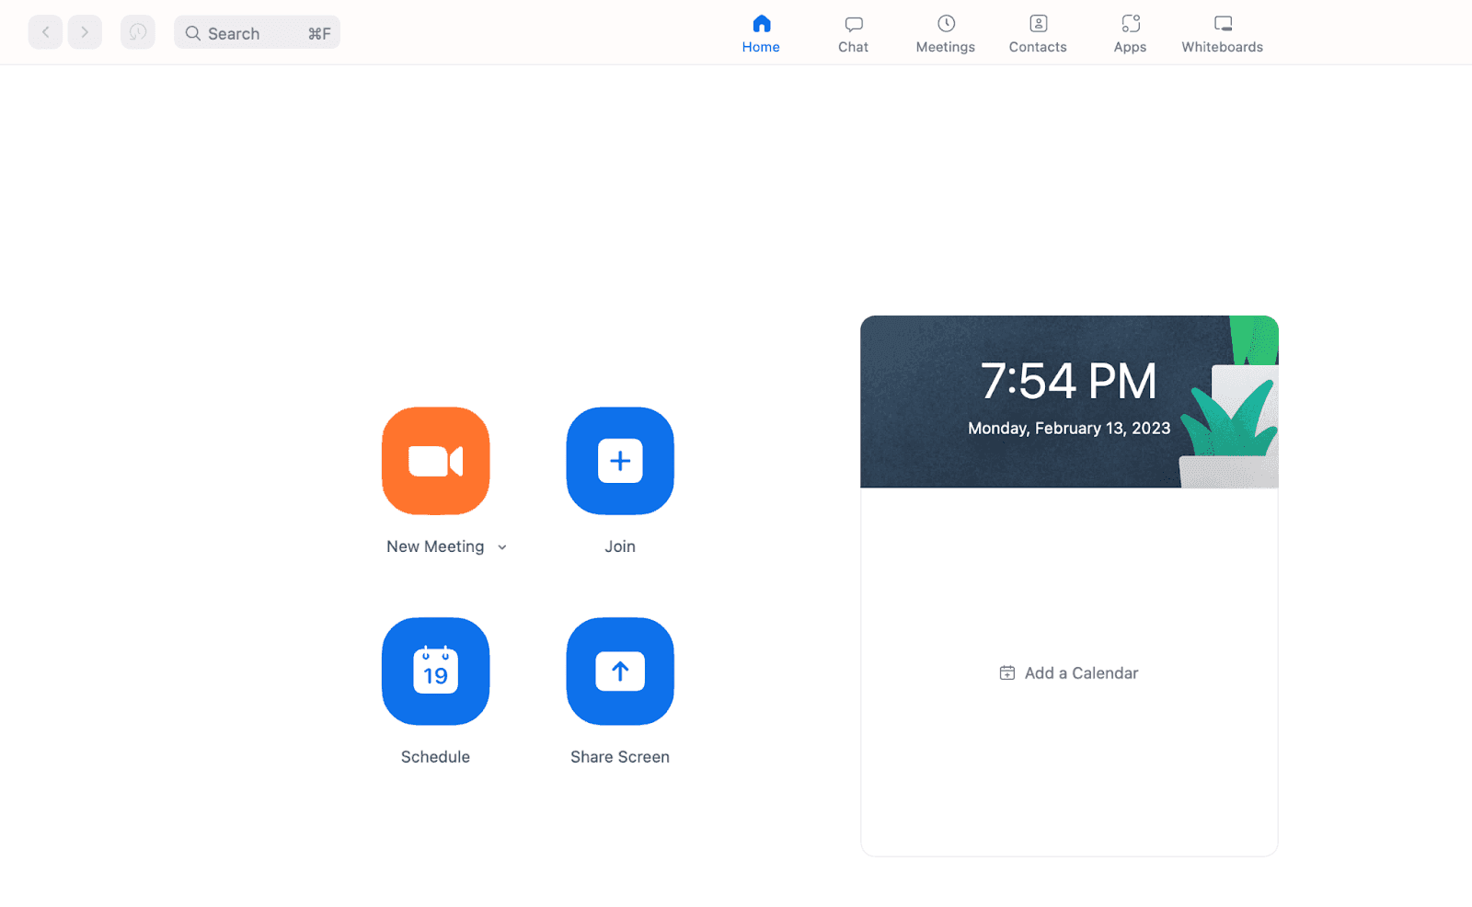
Task: Click the calendar icon beside Add a Calendar
Action: click(x=1007, y=673)
